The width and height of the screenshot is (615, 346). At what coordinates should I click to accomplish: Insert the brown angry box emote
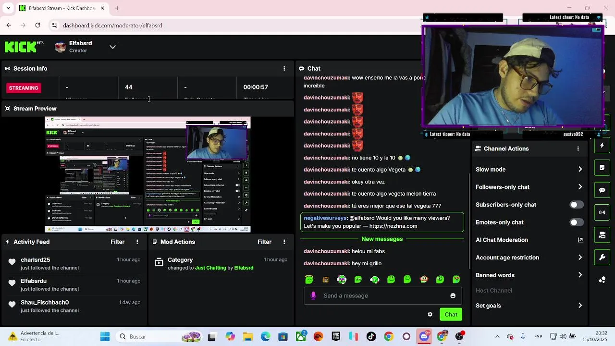(x=325, y=279)
